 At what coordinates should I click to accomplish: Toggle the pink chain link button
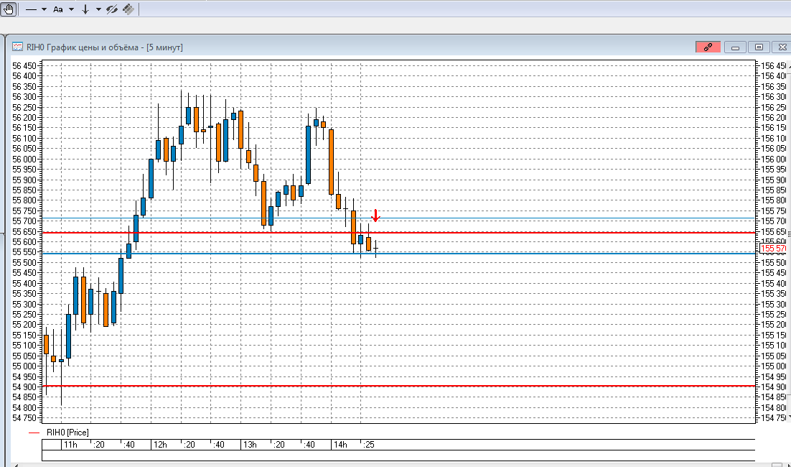708,47
